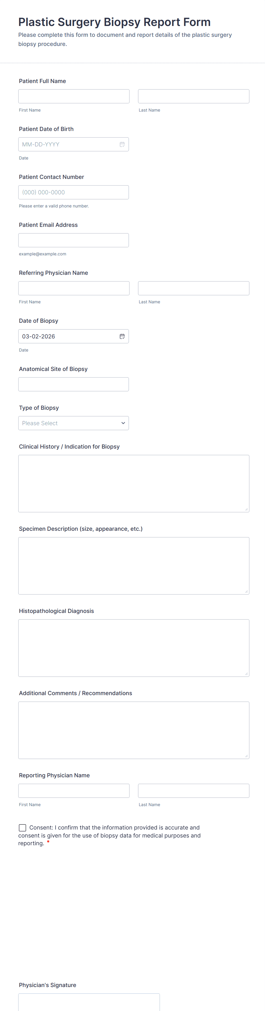Expand the Type of Biopsy dropdown

[x=73, y=423]
